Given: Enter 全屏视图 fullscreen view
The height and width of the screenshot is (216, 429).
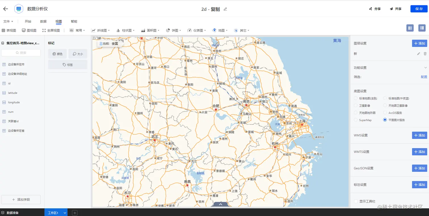Looking at the screenshot, I should 51,30.
